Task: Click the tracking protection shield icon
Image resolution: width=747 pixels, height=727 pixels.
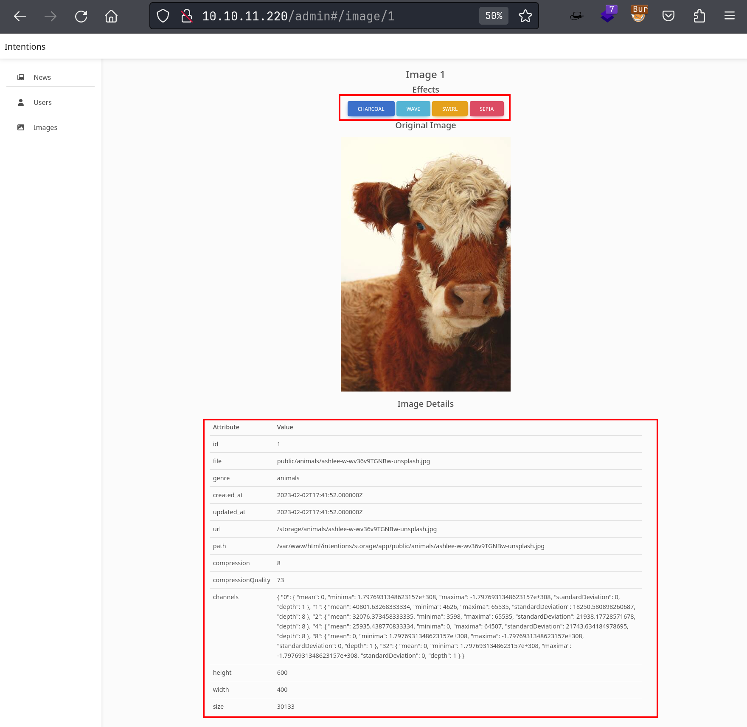Action: tap(163, 16)
